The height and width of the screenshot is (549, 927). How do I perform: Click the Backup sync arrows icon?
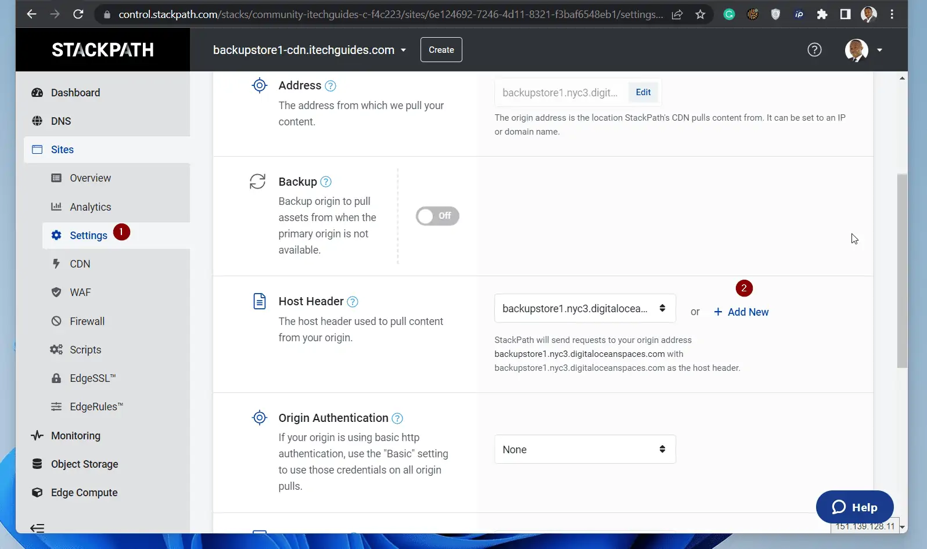tap(258, 182)
